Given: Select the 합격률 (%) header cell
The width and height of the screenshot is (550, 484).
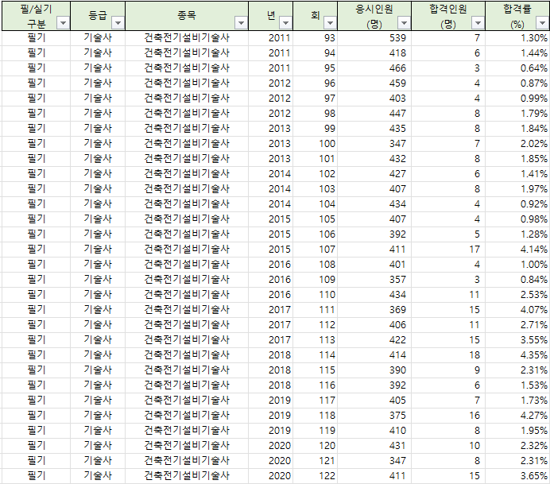Looking at the screenshot, I should [x=517, y=16].
